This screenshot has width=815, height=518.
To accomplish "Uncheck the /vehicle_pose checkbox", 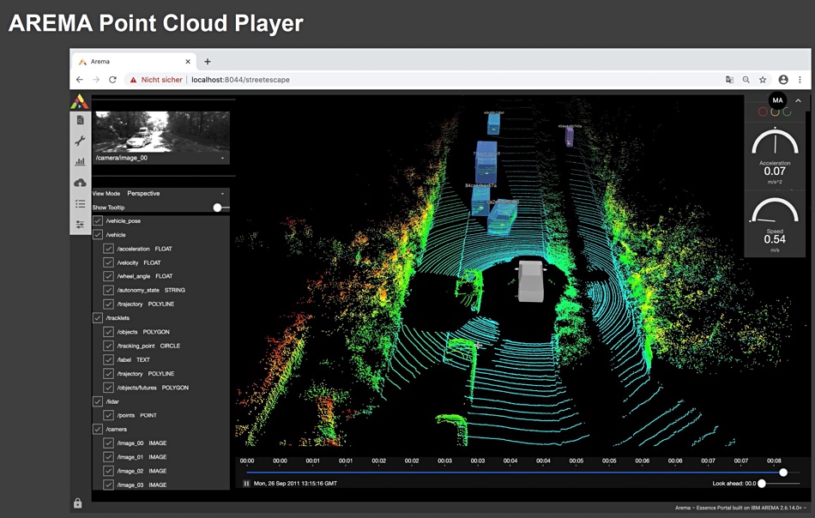I will (x=98, y=220).
